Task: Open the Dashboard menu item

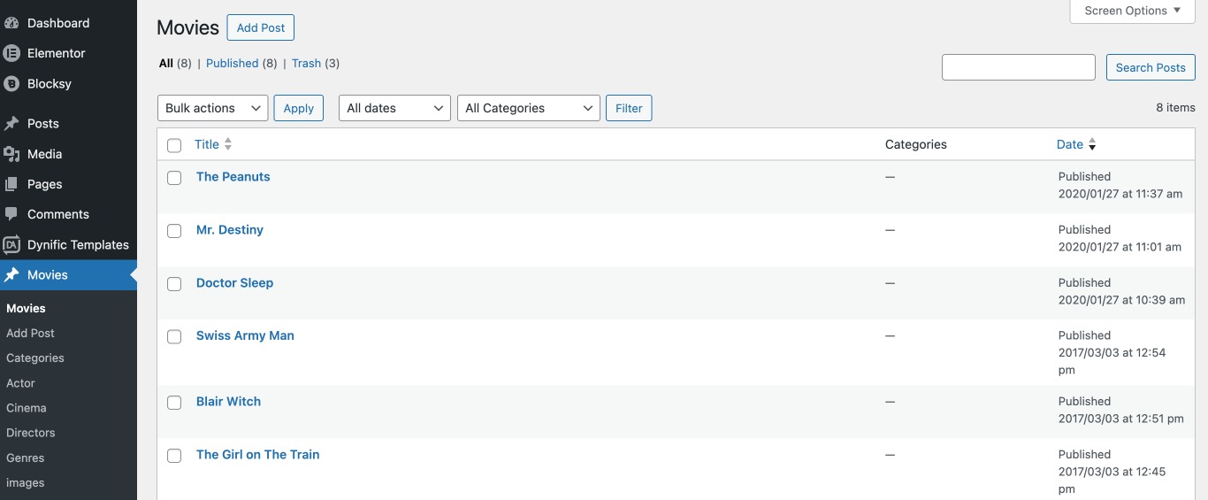Action: click(58, 23)
